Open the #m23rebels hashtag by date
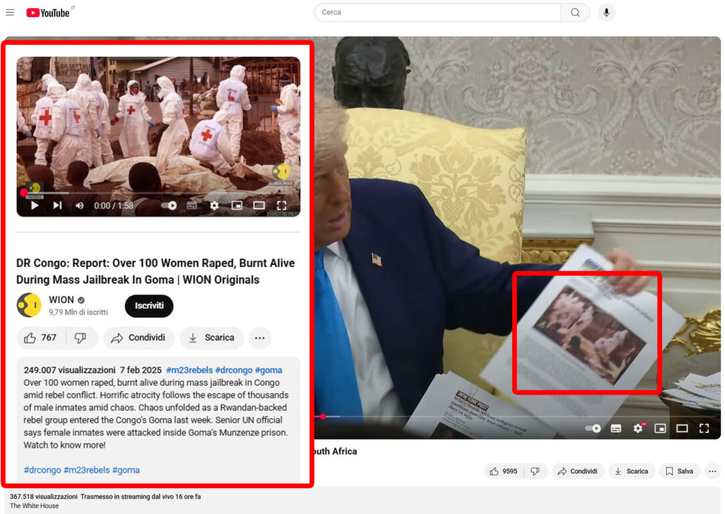This screenshot has width=725, height=514. pos(189,370)
